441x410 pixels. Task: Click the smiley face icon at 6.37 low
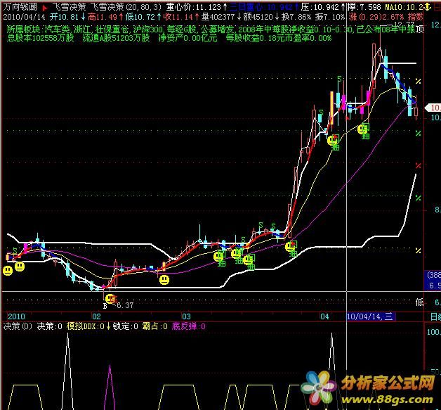click(x=110, y=298)
